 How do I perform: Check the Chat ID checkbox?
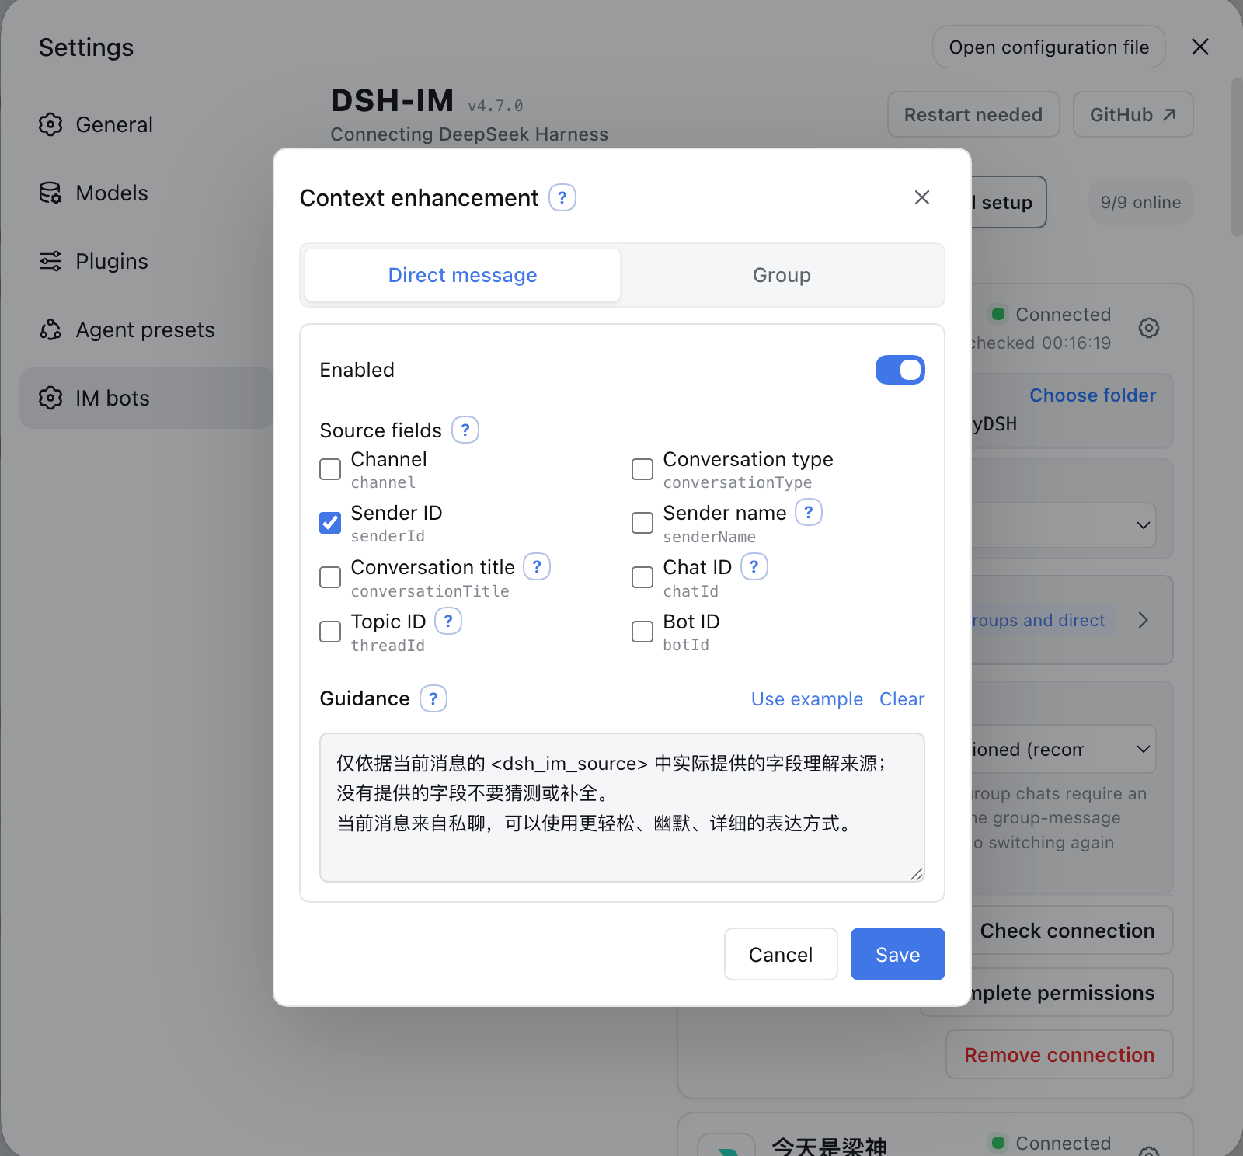pos(642,577)
